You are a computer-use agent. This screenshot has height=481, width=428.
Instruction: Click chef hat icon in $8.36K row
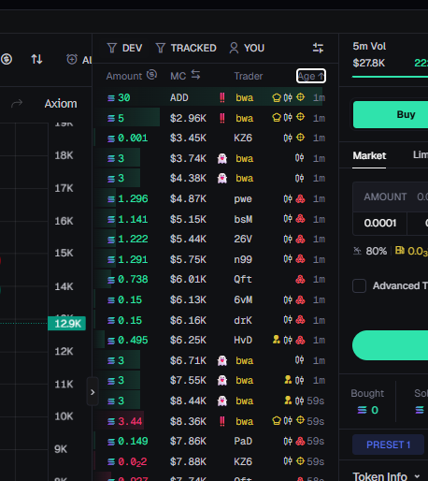click(x=277, y=421)
